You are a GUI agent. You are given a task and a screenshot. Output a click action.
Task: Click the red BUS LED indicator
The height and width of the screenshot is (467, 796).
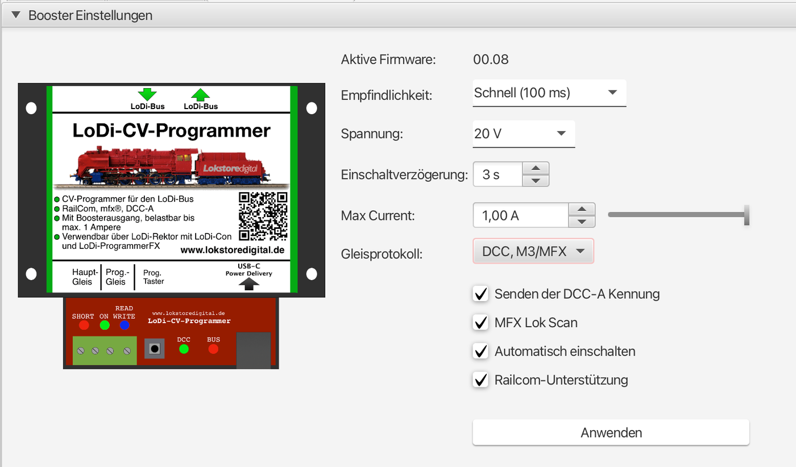pos(213,349)
